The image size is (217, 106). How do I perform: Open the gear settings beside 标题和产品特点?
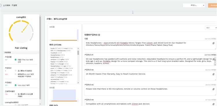pos(99,35)
